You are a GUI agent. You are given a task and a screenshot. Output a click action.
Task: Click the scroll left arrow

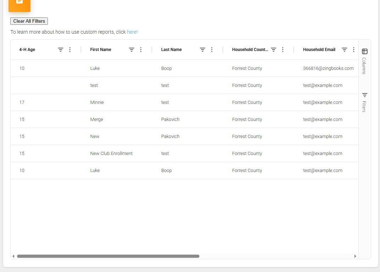13,256
